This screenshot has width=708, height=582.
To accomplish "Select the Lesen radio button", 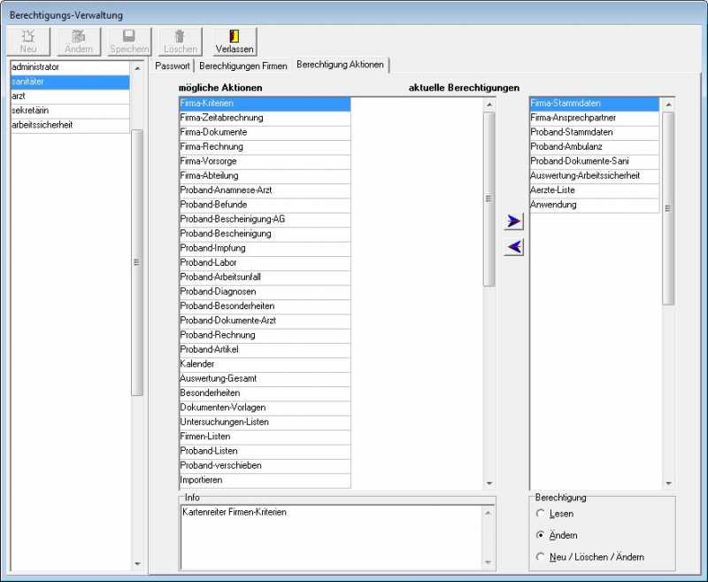I will pos(541,514).
